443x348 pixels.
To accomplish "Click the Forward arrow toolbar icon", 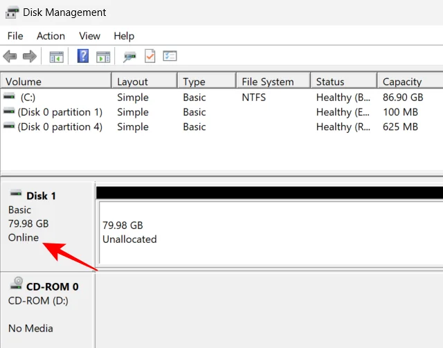I will [x=30, y=56].
